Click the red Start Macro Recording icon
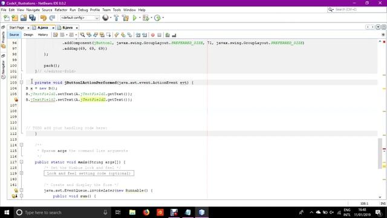Screen dimensions: 387x218 153,35
